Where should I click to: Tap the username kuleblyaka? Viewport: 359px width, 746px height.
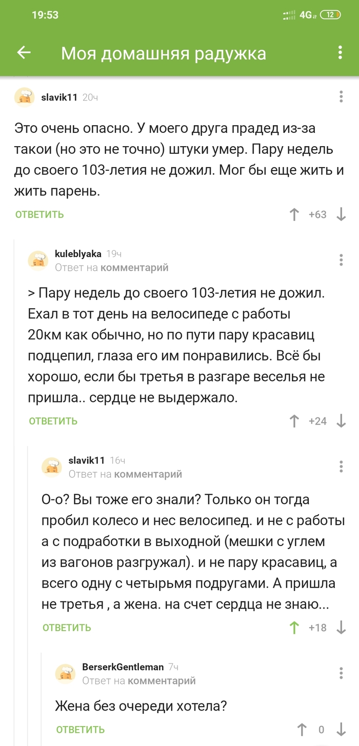pyautogui.click(x=77, y=253)
